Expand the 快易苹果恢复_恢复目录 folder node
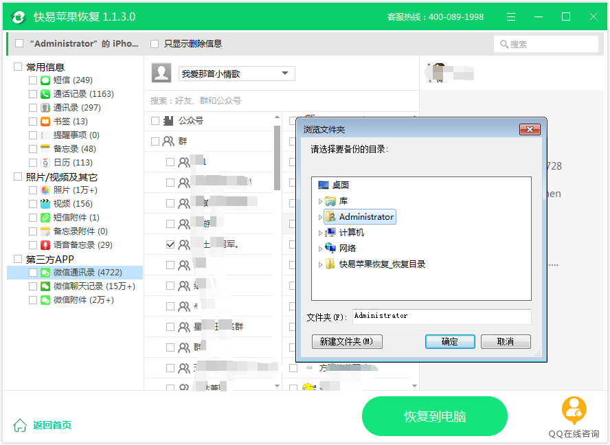 coord(320,264)
